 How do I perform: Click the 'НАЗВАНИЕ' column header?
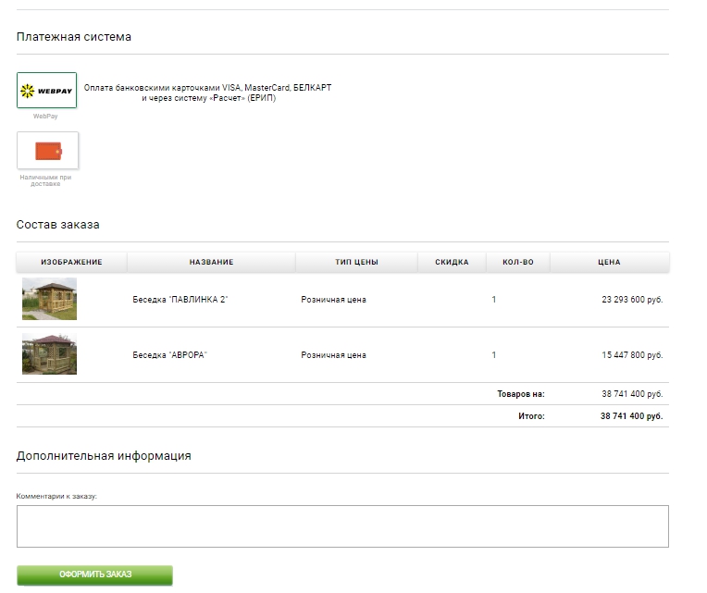click(211, 262)
